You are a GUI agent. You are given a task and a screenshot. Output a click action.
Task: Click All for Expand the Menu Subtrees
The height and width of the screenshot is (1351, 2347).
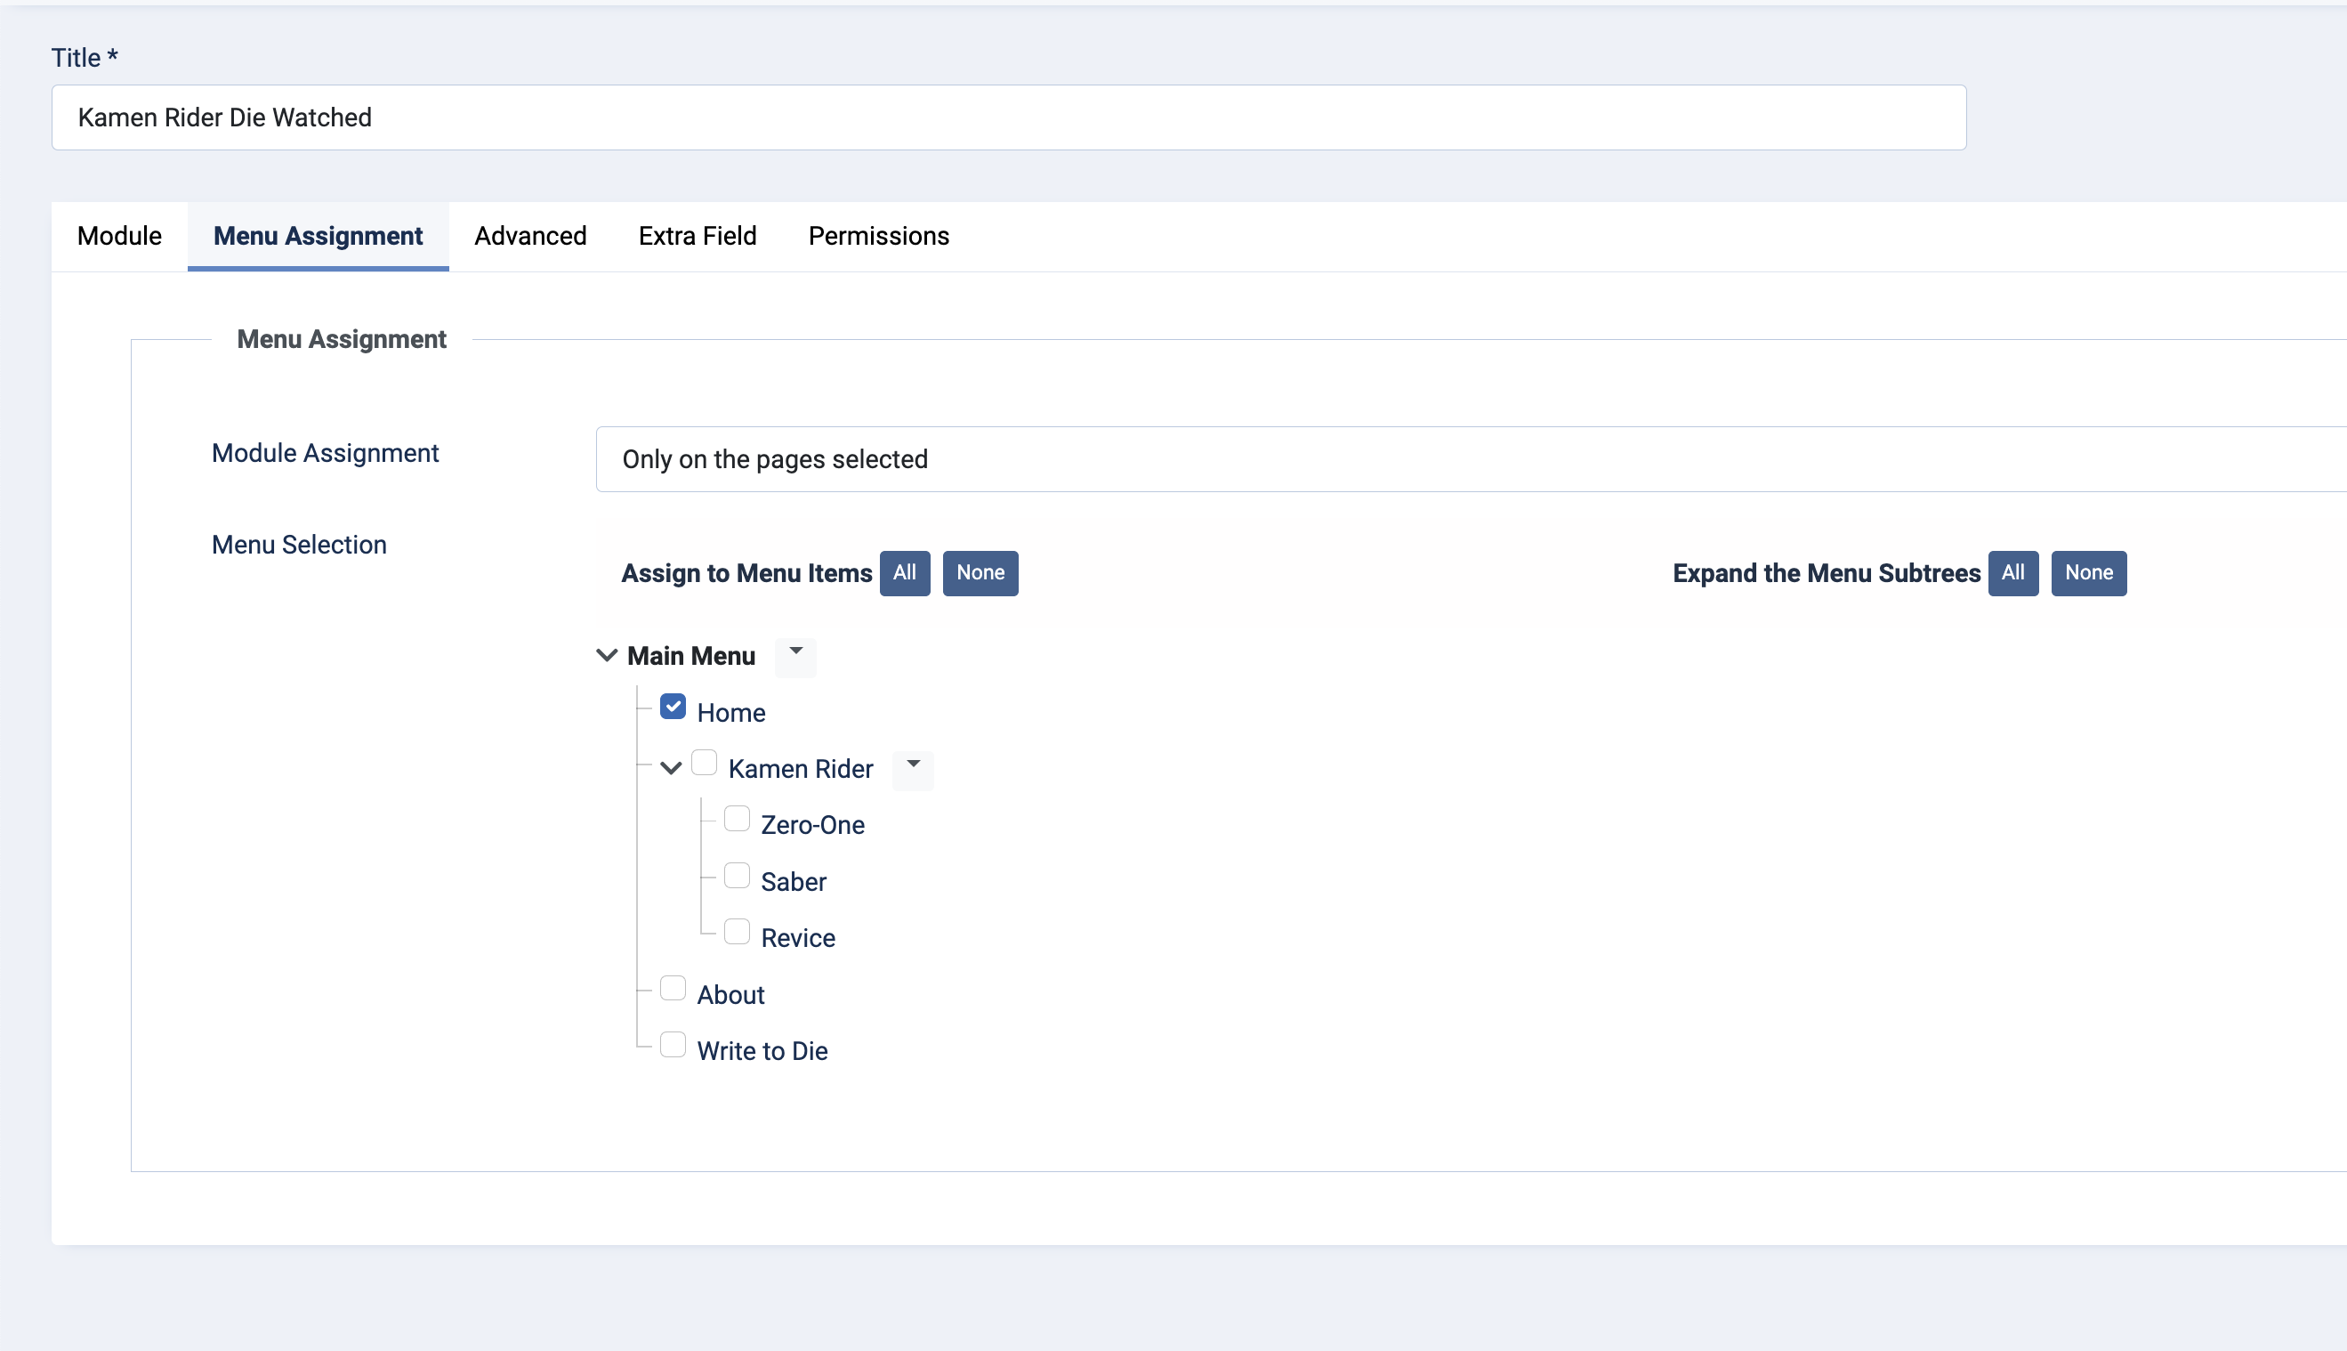coord(2012,572)
